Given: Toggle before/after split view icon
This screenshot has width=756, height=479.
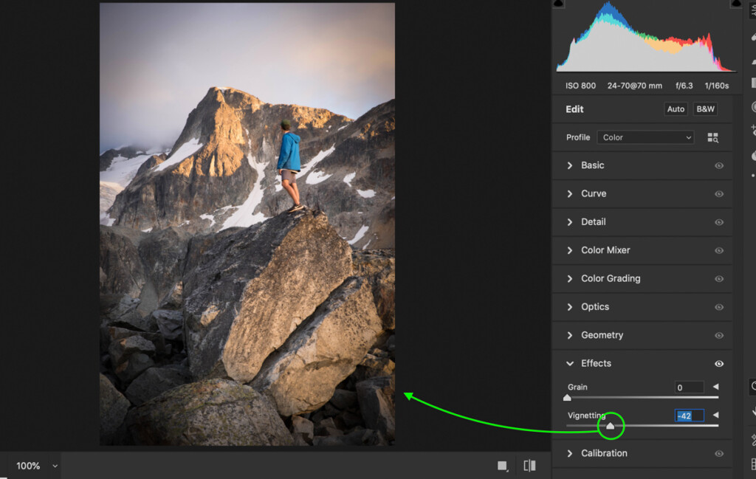Looking at the screenshot, I should point(529,466).
